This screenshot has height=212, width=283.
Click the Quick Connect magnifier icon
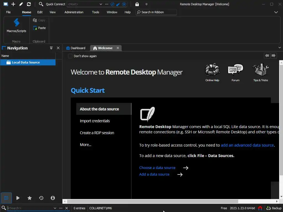click(41, 4)
